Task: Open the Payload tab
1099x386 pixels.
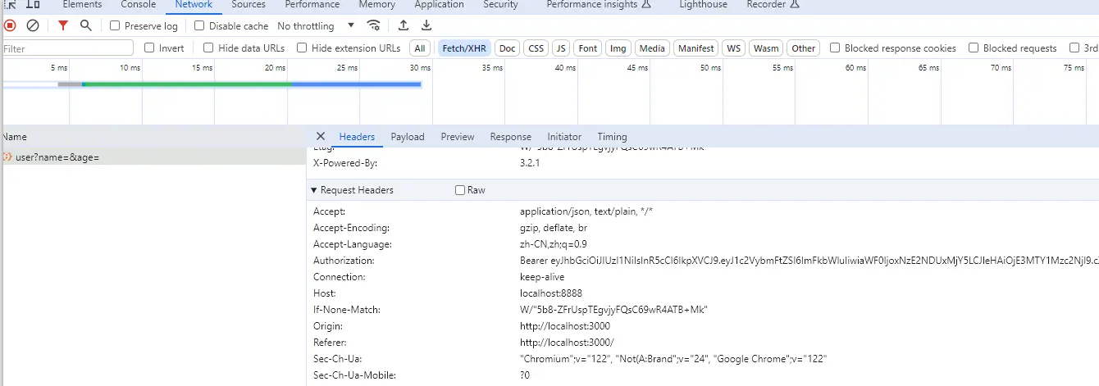Action: click(x=408, y=137)
